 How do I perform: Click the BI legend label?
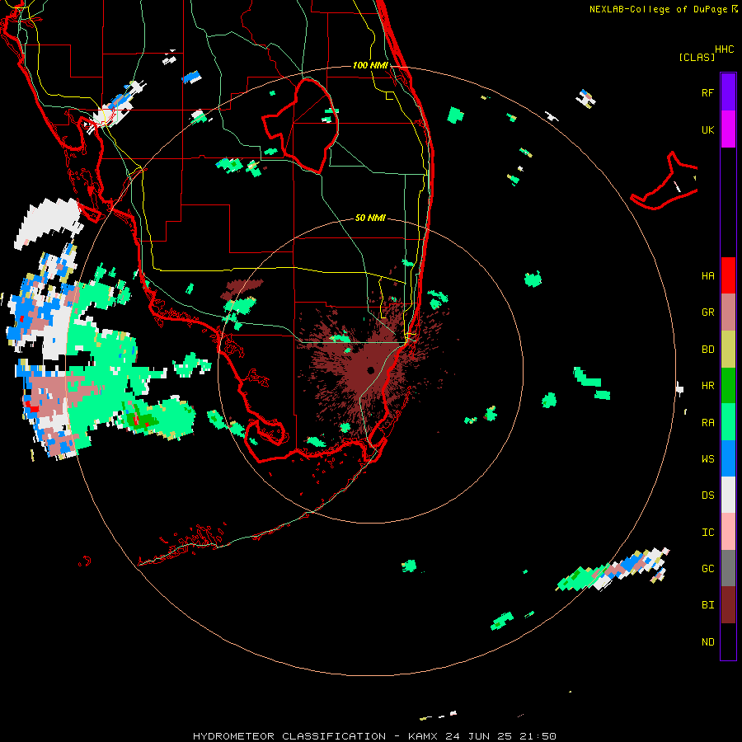click(x=707, y=605)
